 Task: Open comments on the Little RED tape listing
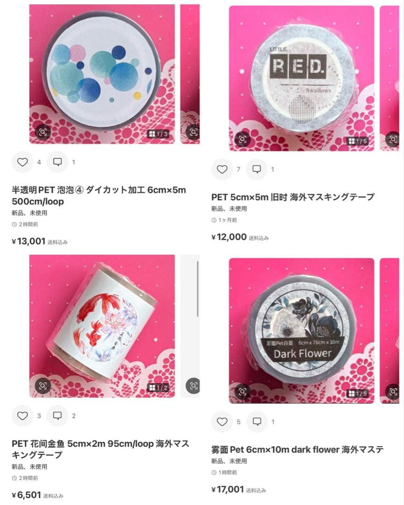point(257,169)
